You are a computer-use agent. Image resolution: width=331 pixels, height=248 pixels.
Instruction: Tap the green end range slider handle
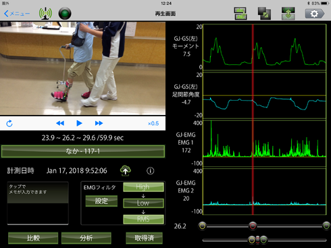326,226
